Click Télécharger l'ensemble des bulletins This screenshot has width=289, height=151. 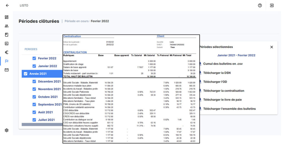coord(229,109)
